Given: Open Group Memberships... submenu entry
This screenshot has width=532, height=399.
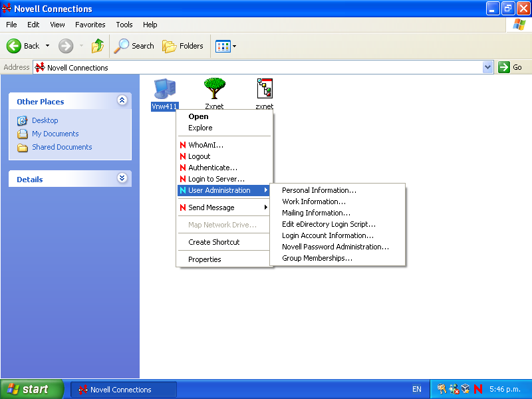Looking at the screenshot, I should (337, 258).
